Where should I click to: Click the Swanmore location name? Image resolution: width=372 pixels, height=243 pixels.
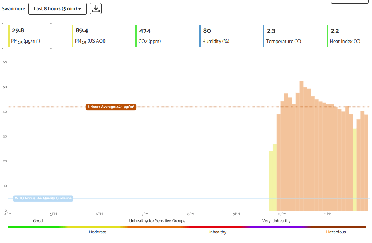13,8
